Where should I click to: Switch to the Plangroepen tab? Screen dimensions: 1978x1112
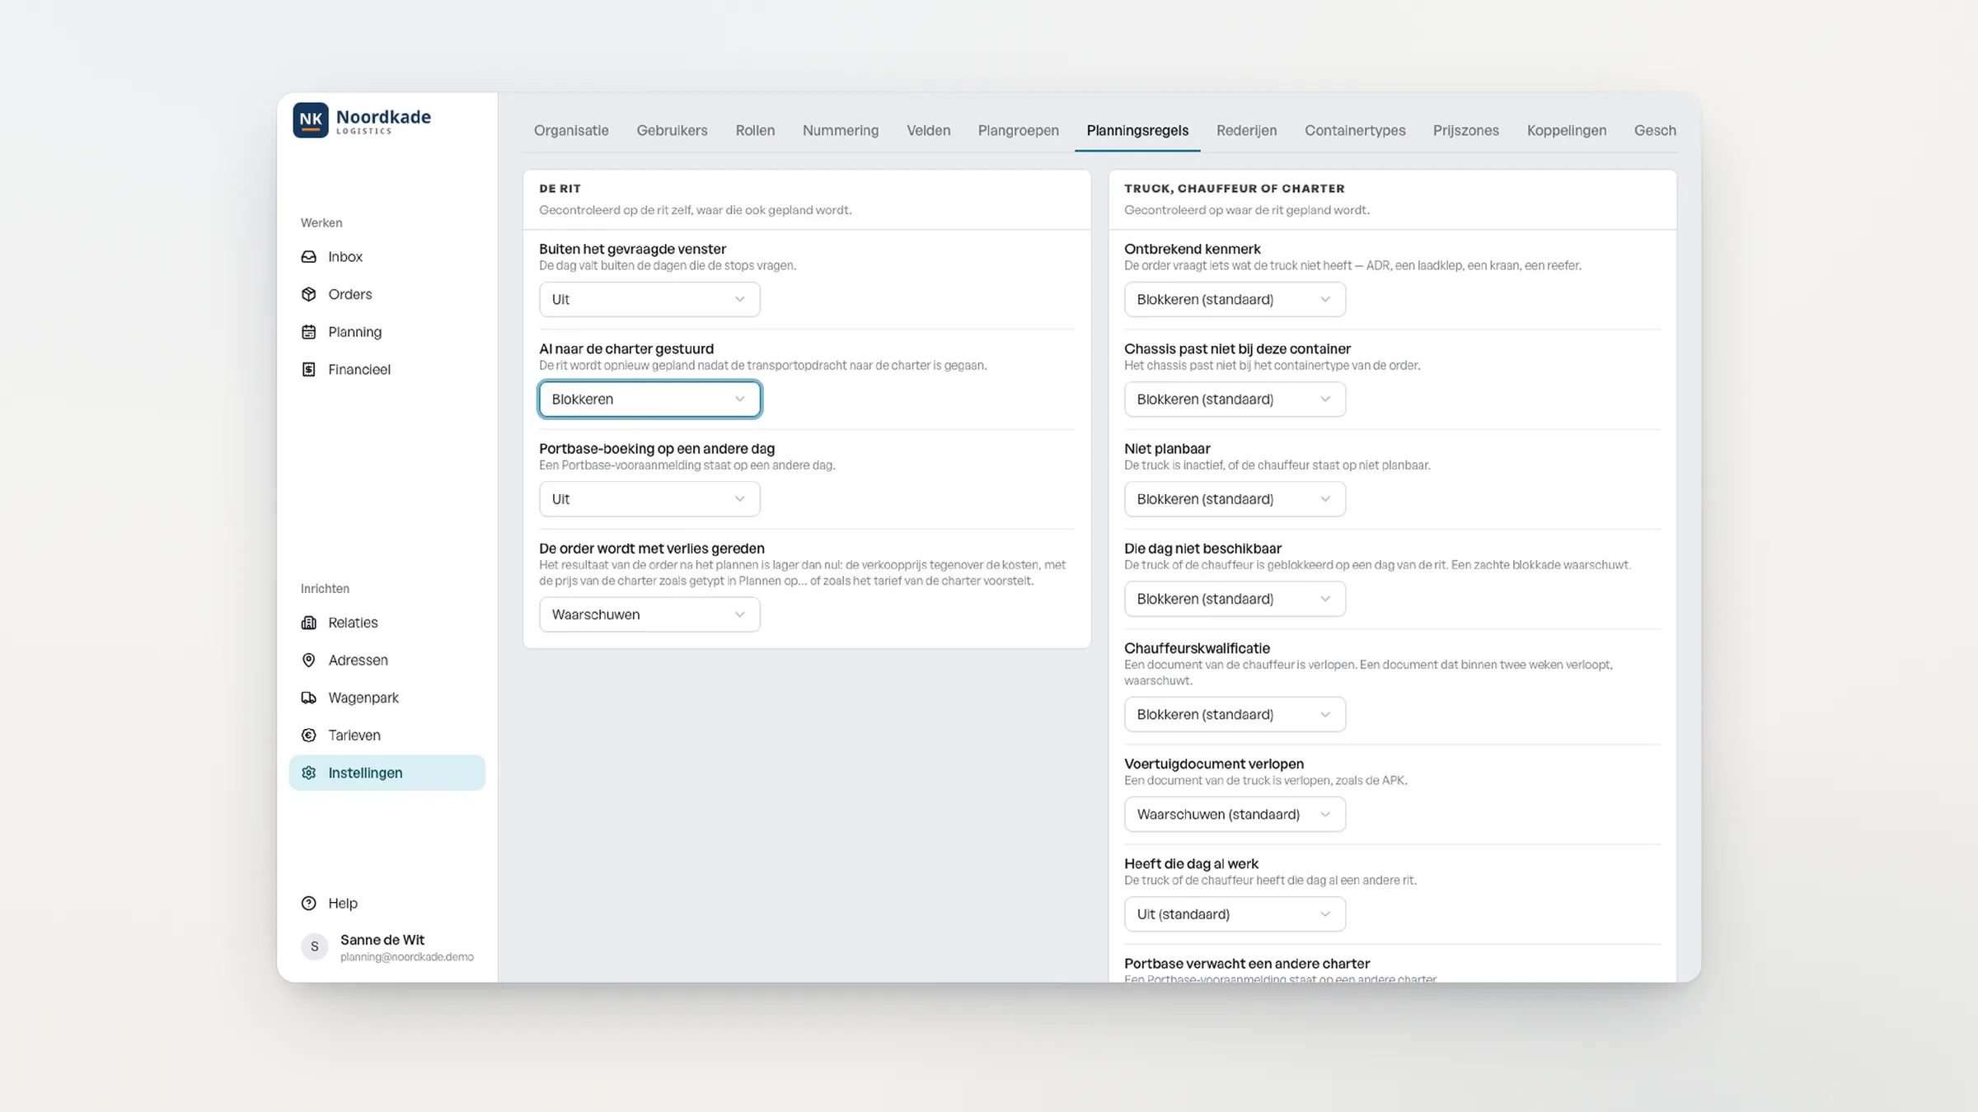(x=1018, y=130)
